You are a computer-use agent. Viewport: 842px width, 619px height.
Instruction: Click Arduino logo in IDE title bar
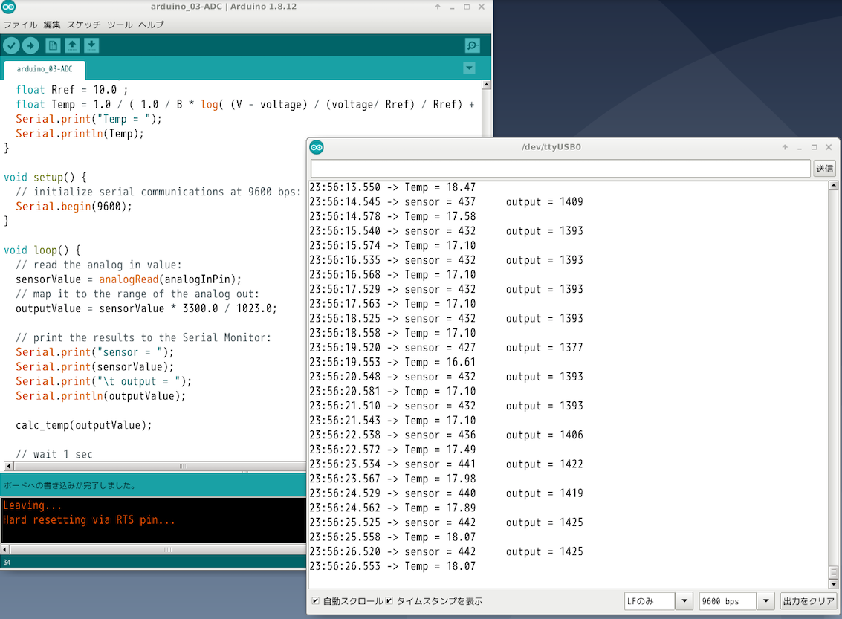click(x=9, y=7)
